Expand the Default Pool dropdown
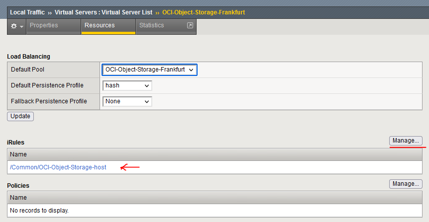This screenshot has width=429, height=222. click(150, 70)
